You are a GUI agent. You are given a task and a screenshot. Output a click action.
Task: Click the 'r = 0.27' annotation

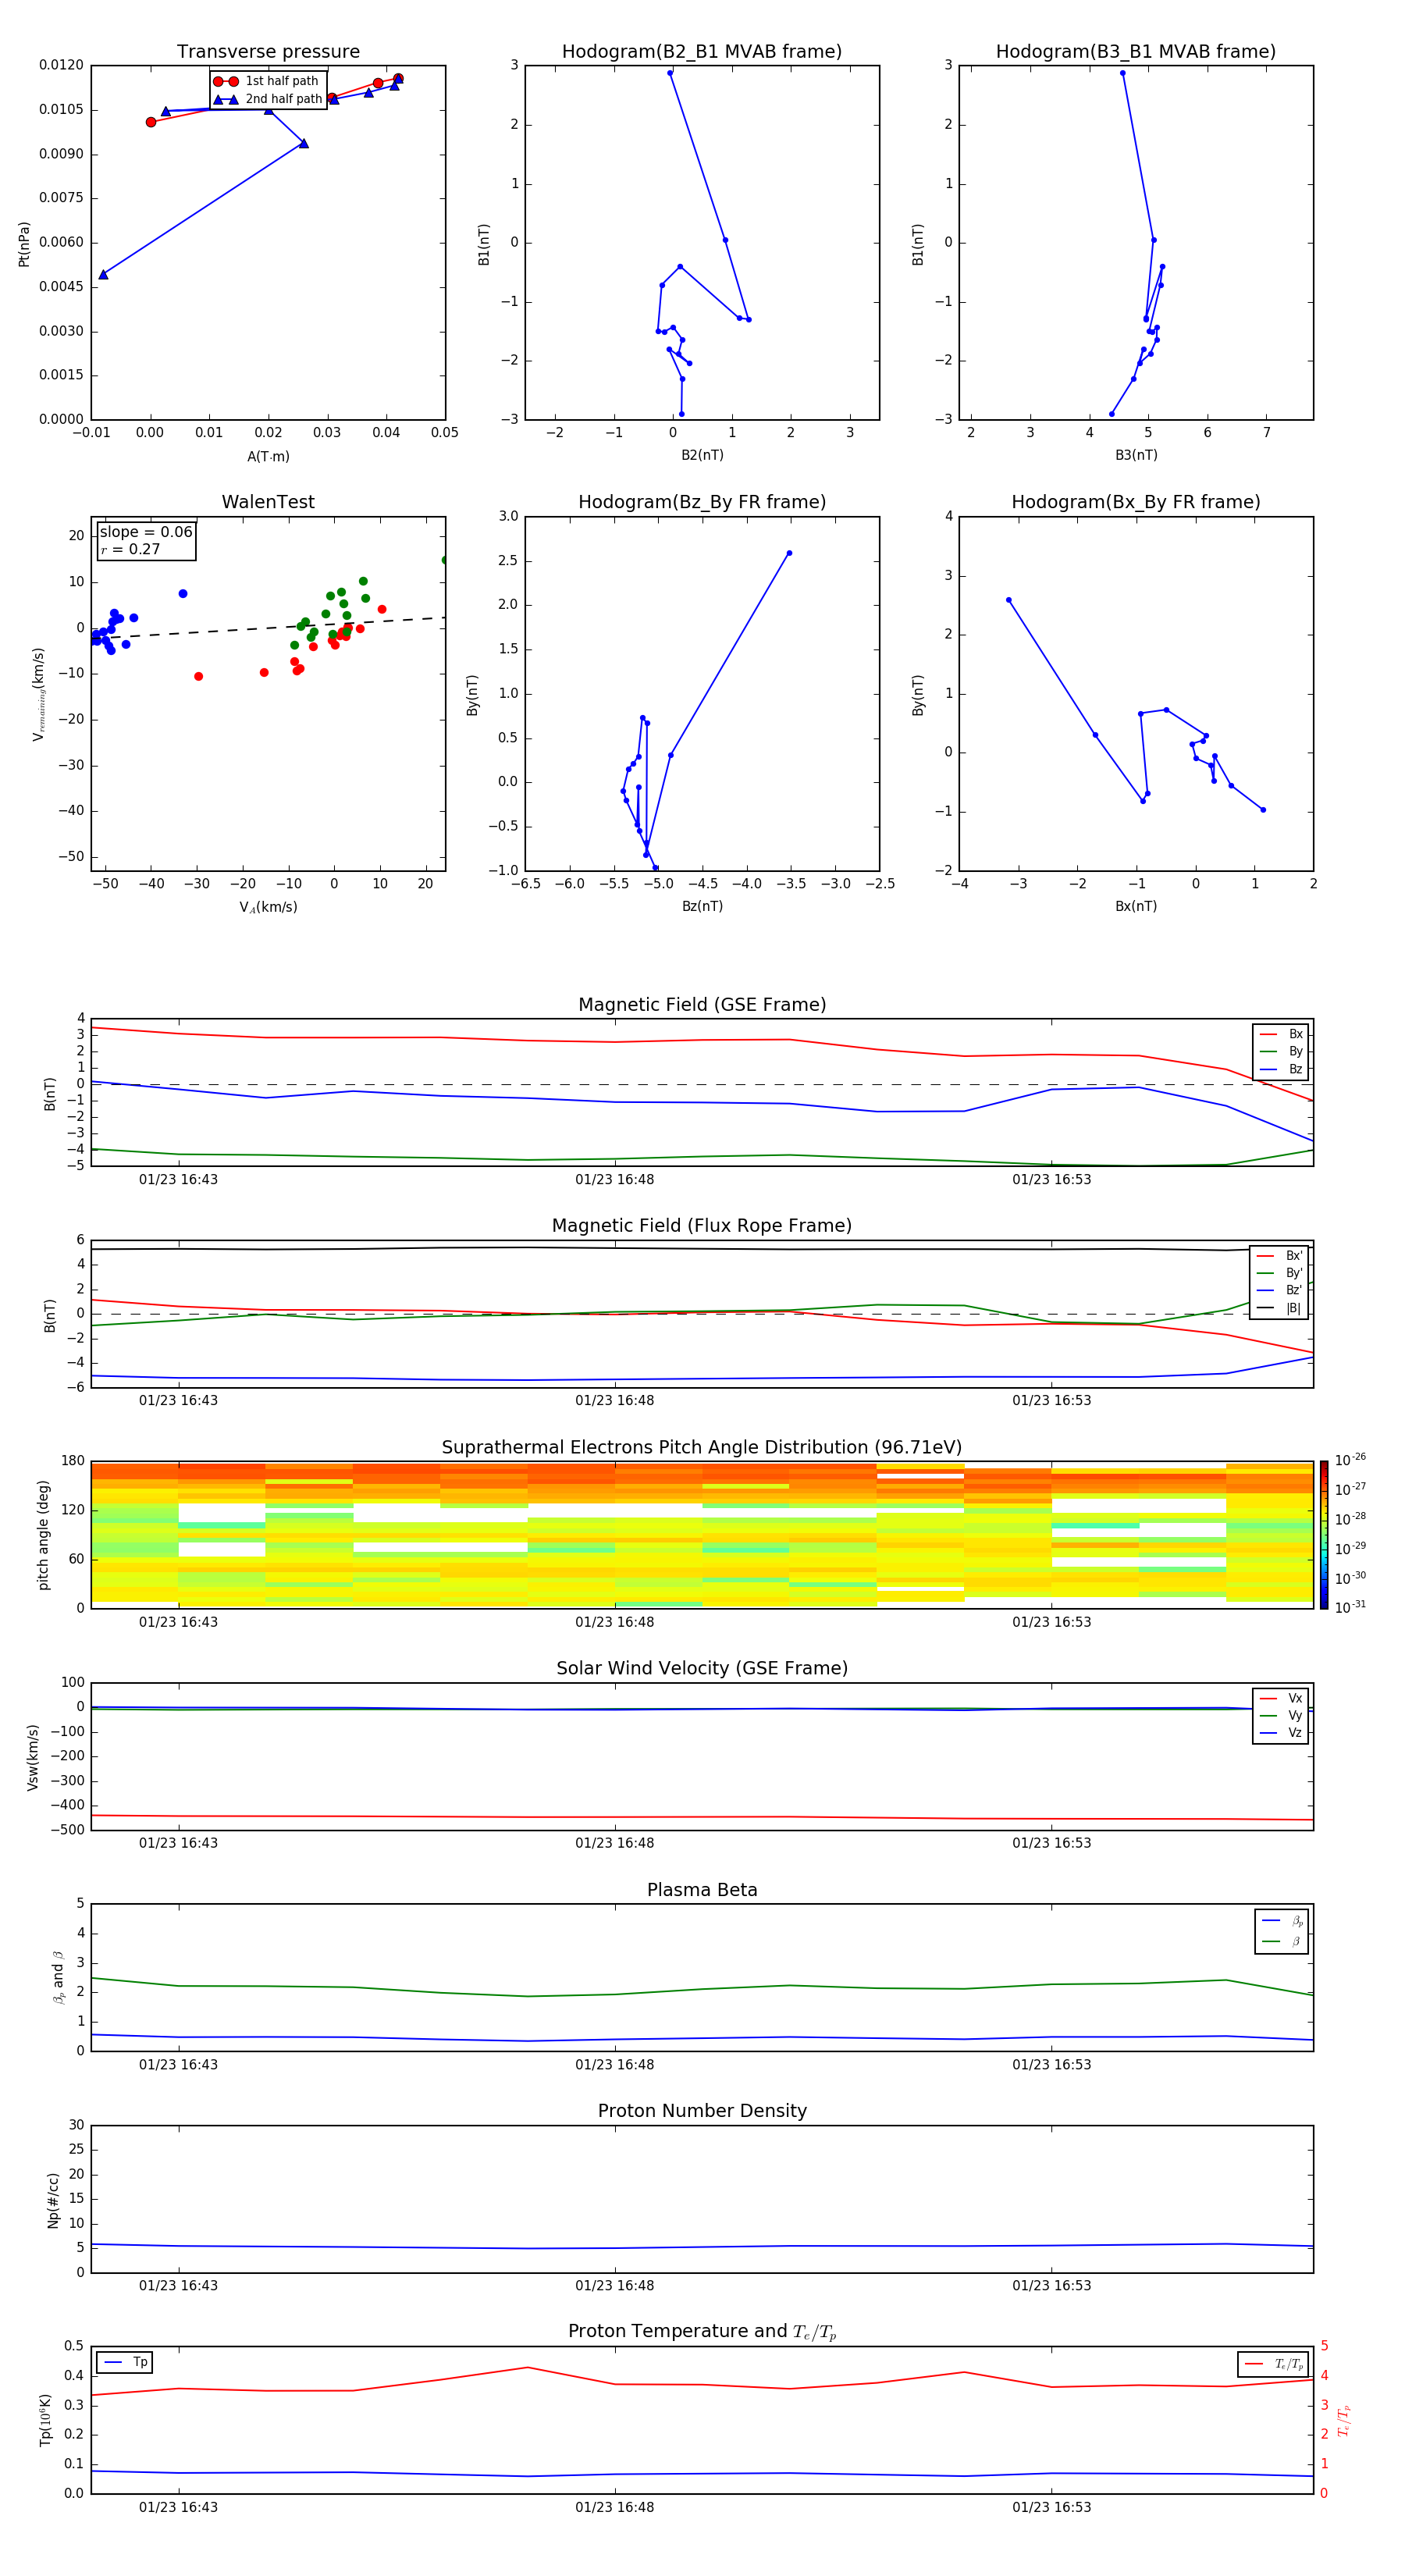pyautogui.click(x=130, y=549)
